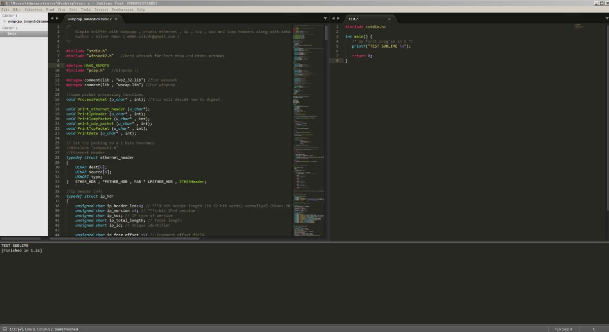Click '#include "pcap.h"' line

85,70
